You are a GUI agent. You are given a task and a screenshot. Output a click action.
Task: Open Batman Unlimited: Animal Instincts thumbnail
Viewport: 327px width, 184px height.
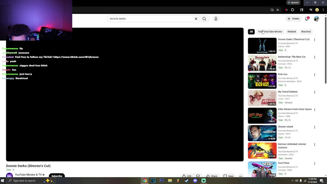tap(262, 151)
